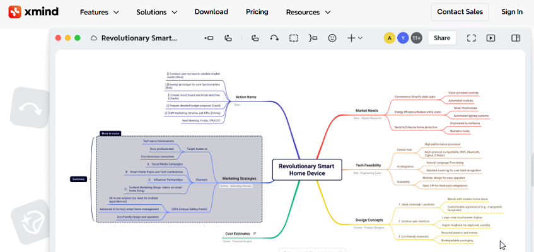Select the Tech-savvy homeowners node

[158, 141]
